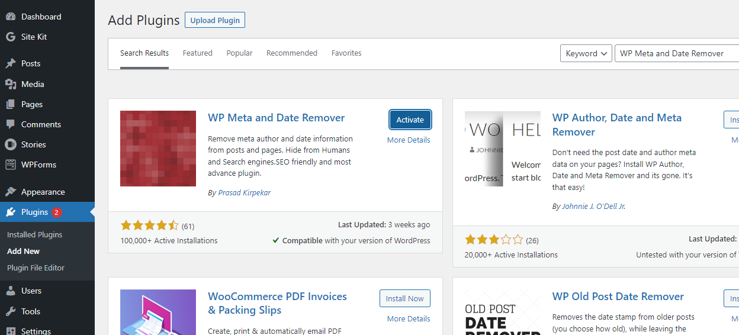Click author Prasad Kirpekar link
The width and height of the screenshot is (739, 335).
coord(245,193)
